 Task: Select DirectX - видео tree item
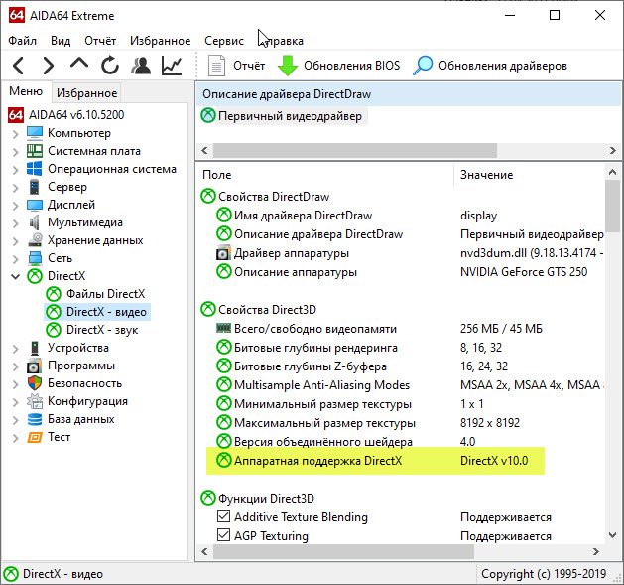(106, 312)
